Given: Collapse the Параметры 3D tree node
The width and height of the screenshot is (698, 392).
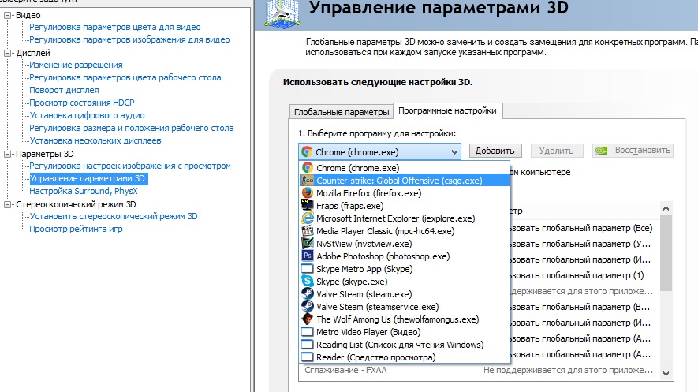Looking at the screenshot, I should click(x=7, y=154).
